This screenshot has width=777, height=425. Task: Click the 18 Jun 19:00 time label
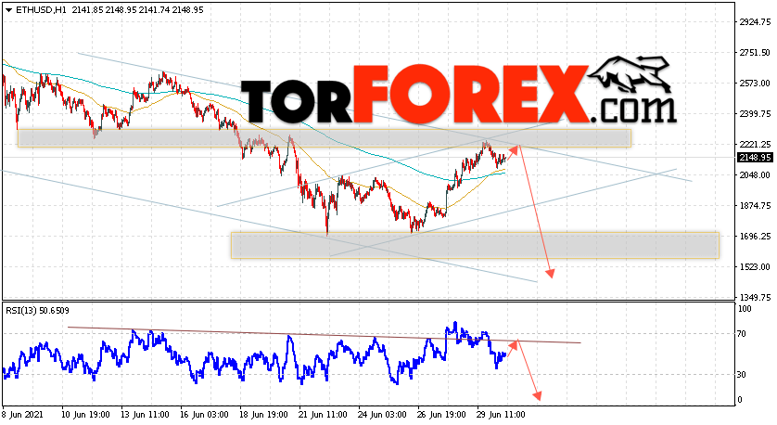pyautogui.click(x=263, y=415)
